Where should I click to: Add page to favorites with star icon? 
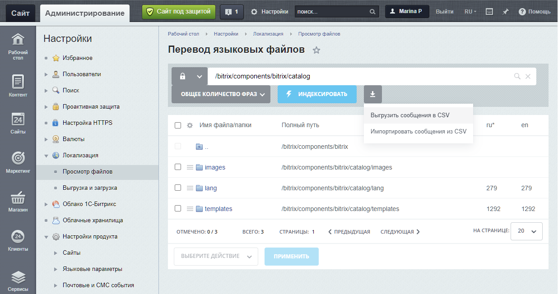(316, 50)
